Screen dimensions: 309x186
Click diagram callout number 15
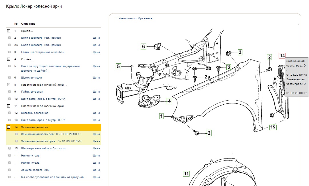pyautogui.click(x=273, y=127)
